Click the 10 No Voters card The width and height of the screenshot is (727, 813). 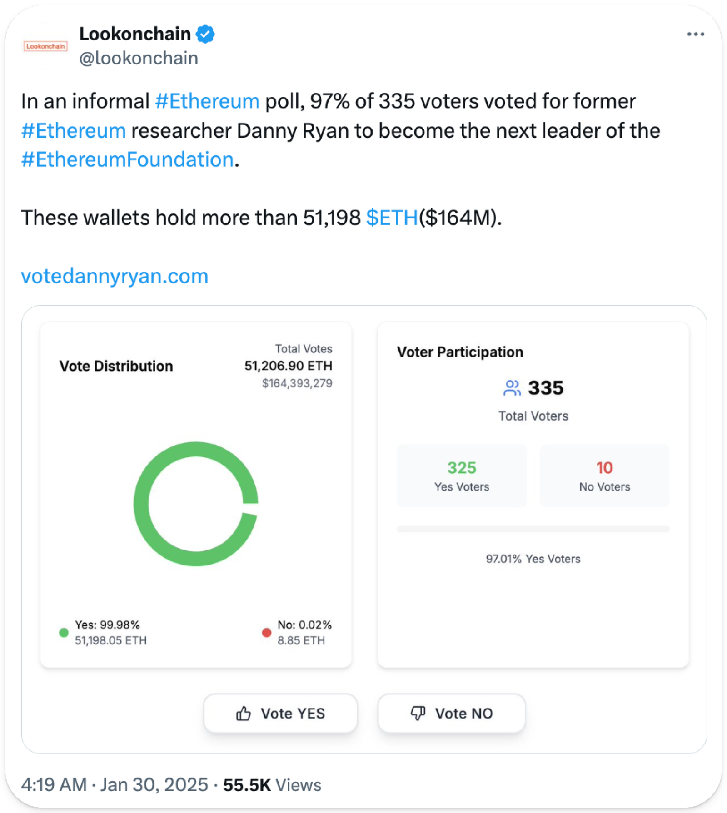(x=604, y=476)
